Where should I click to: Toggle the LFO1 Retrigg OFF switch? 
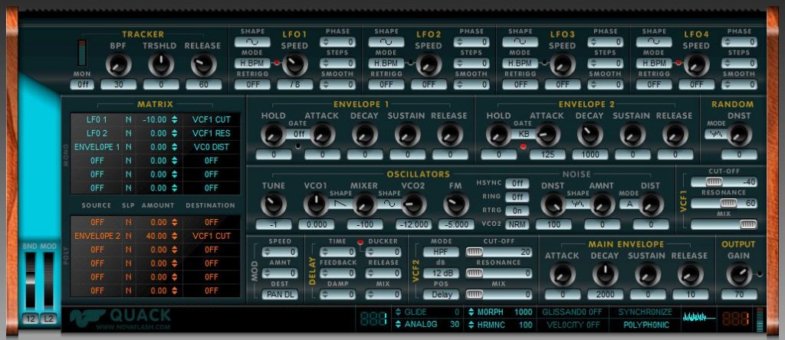[252, 84]
